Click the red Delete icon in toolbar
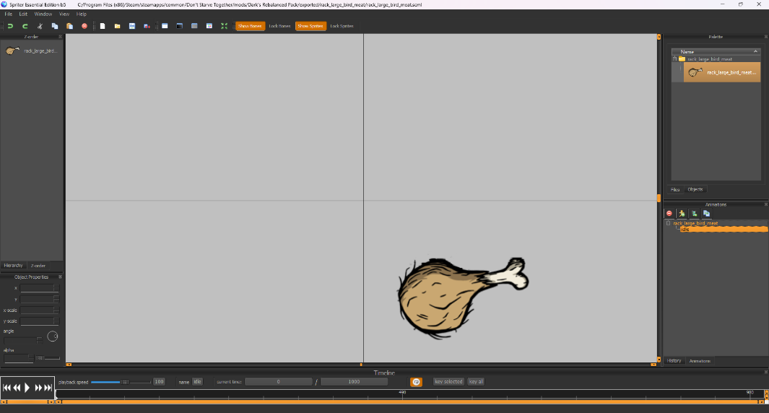This screenshot has height=413, width=769. 84,26
